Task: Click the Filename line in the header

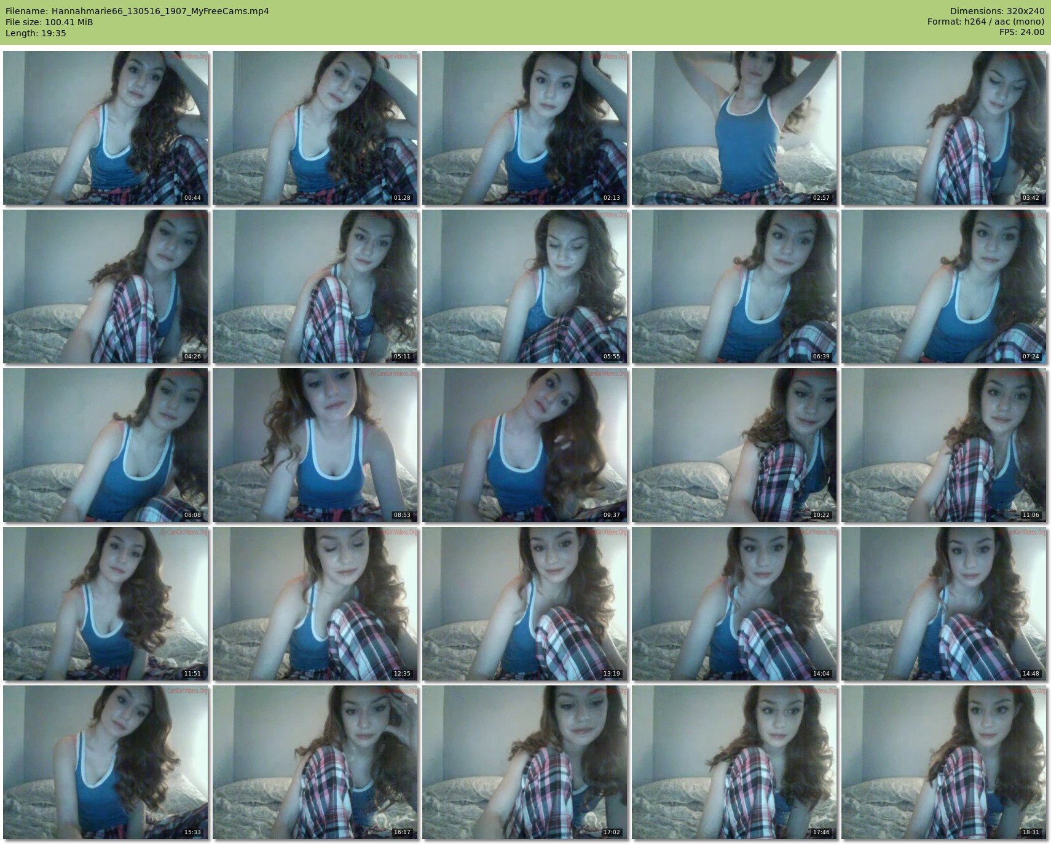Action: [137, 11]
